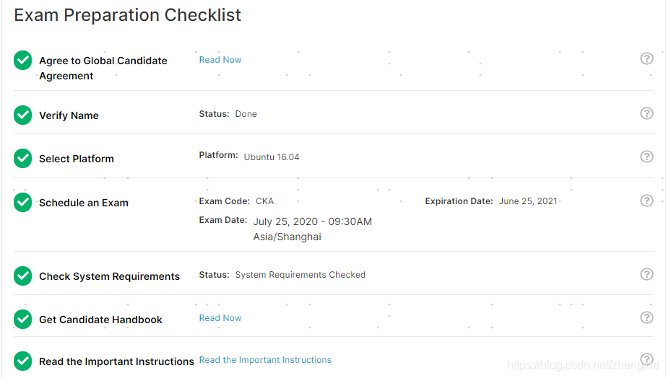Click help icon beside Get Candidate Handbook
The height and width of the screenshot is (378, 666).
pos(646,317)
